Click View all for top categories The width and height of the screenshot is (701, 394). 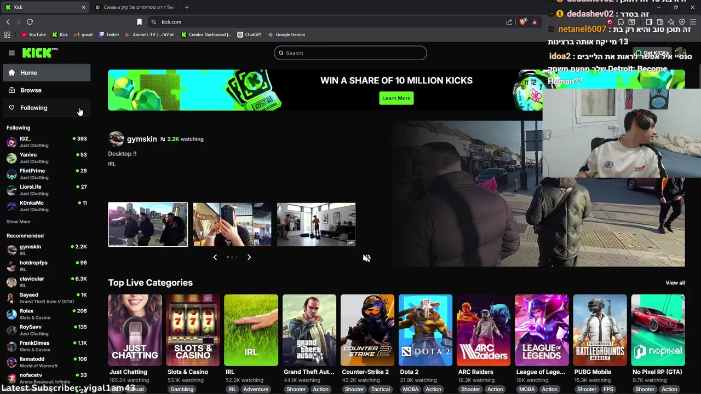click(675, 283)
